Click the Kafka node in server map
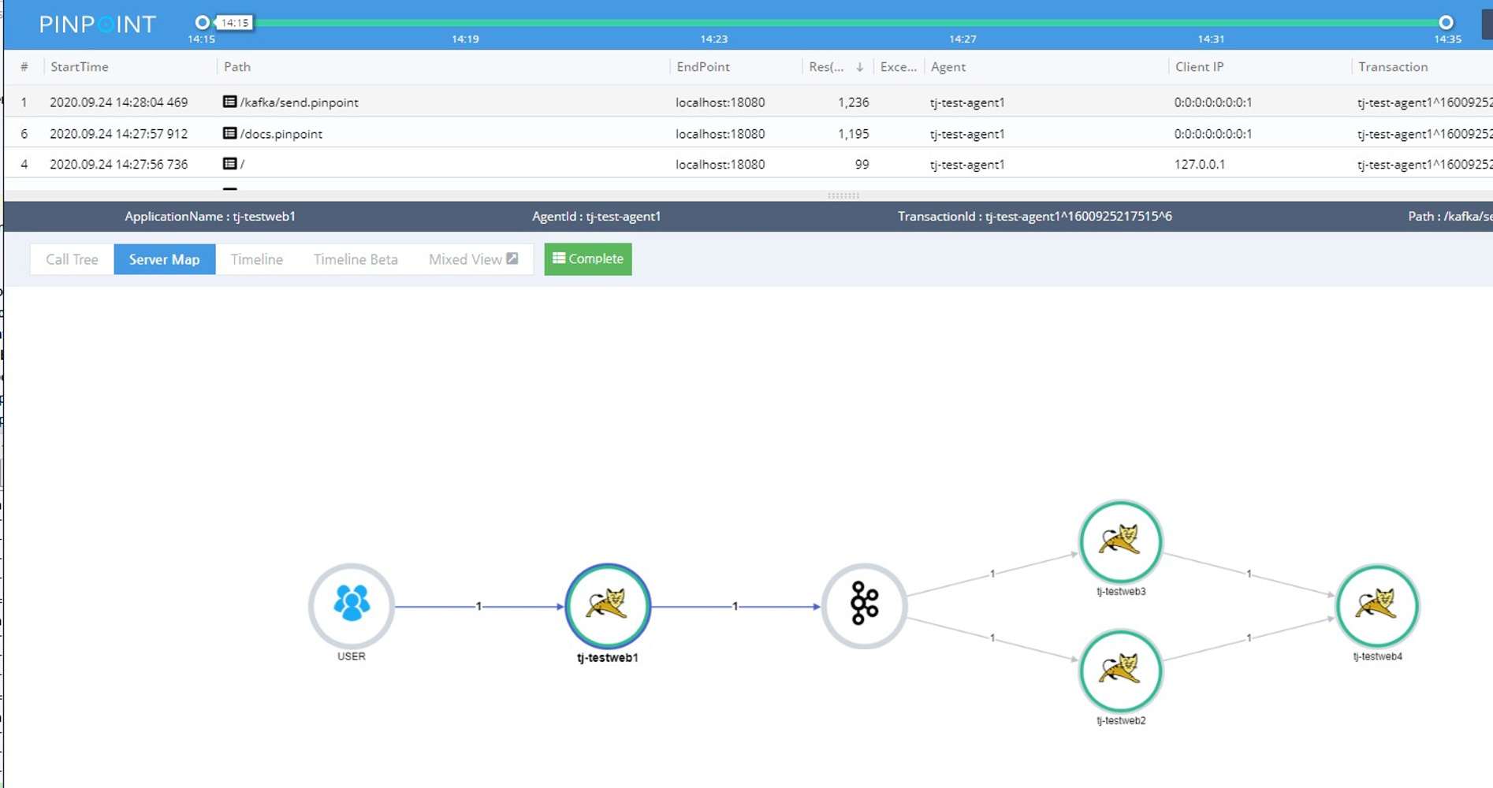 click(864, 606)
